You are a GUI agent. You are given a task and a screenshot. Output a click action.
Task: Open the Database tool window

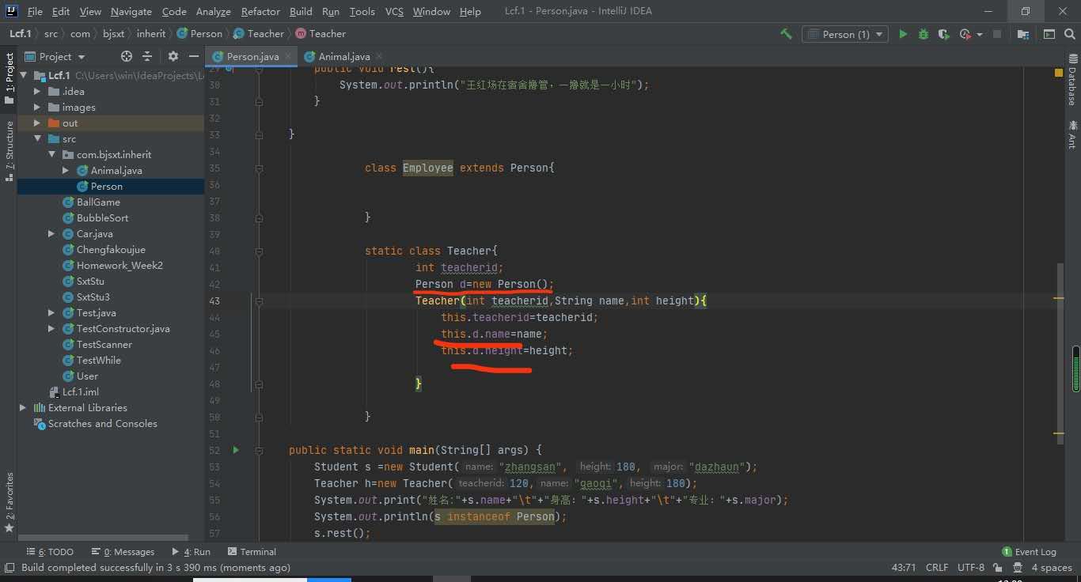[1072, 81]
